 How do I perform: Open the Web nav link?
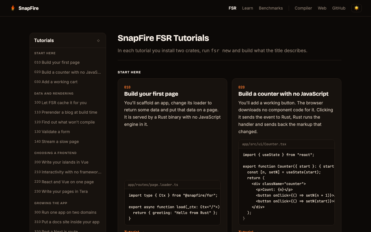322,8
